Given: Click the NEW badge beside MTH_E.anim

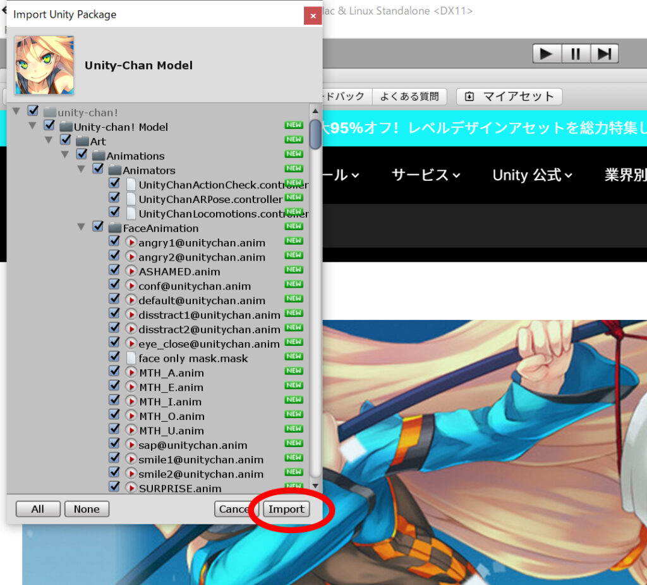Looking at the screenshot, I should [x=294, y=385].
